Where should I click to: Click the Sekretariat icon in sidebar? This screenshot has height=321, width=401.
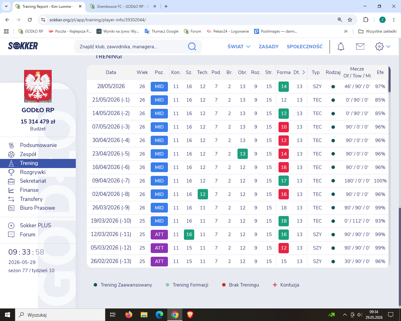tap(11, 181)
